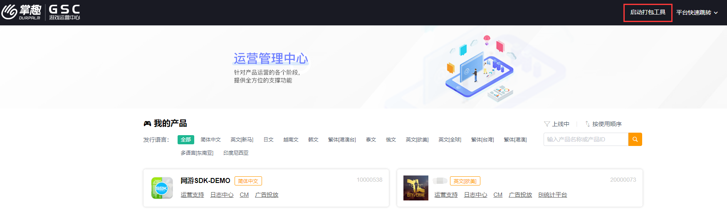
Task: Toggle the 上线中 filter
Action: (x=556, y=124)
